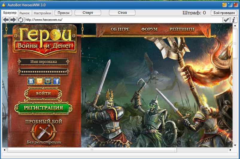Reload the page with the refresh icon

[x=21, y=20]
